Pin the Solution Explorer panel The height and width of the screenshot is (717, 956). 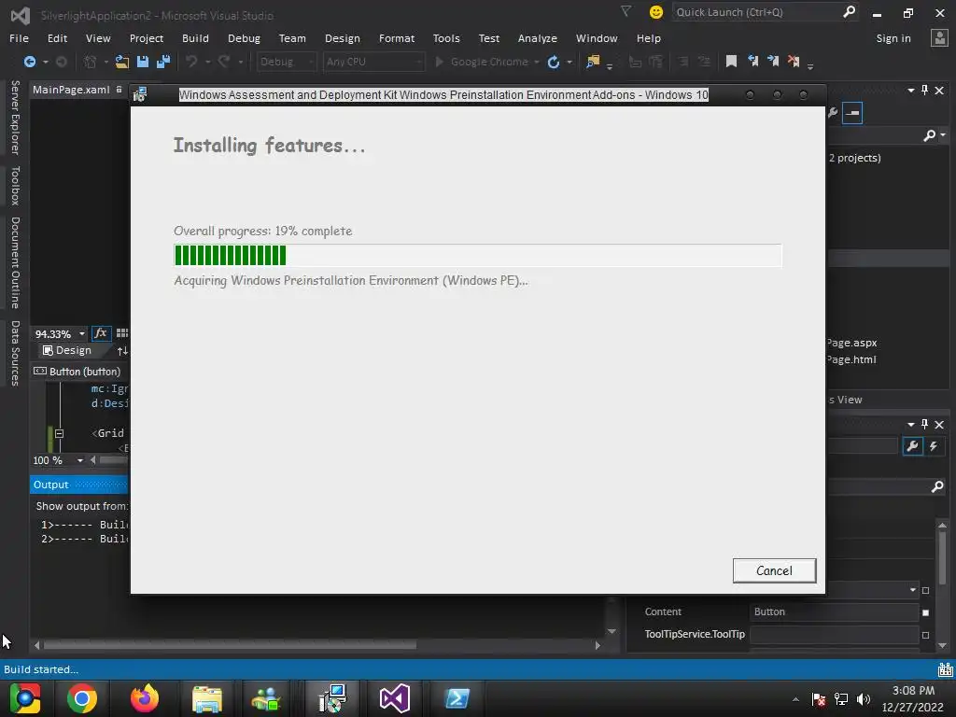click(925, 90)
